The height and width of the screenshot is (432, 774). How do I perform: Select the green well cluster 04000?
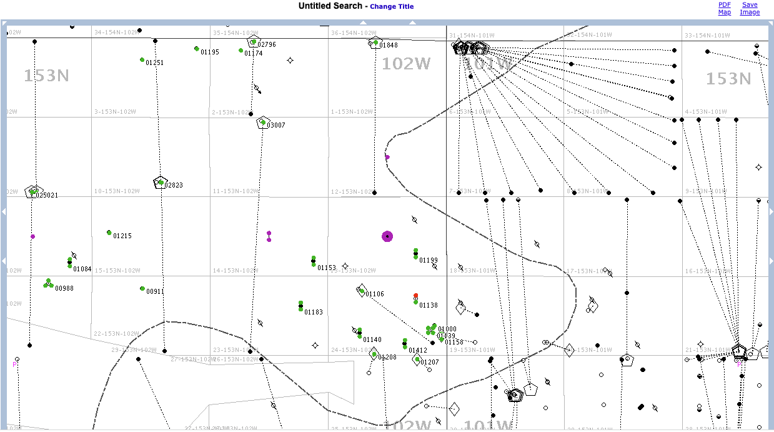tap(431, 329)
